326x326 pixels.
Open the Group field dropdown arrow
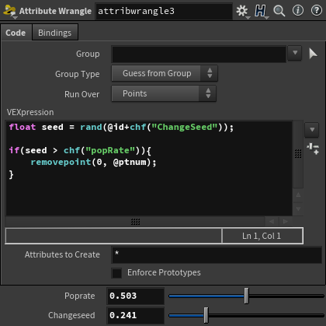295,53
